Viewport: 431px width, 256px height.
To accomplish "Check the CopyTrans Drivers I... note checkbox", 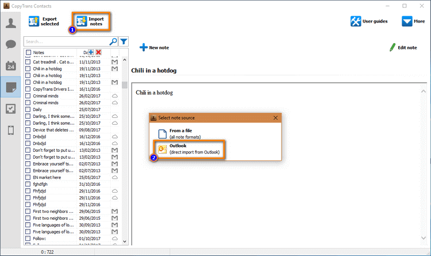I will pyautogui.click(x=28, y=89).
